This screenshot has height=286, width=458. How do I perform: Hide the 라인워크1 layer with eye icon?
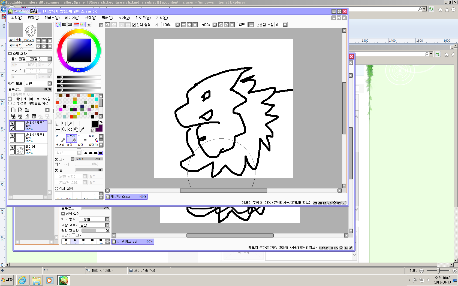(12, 135)
